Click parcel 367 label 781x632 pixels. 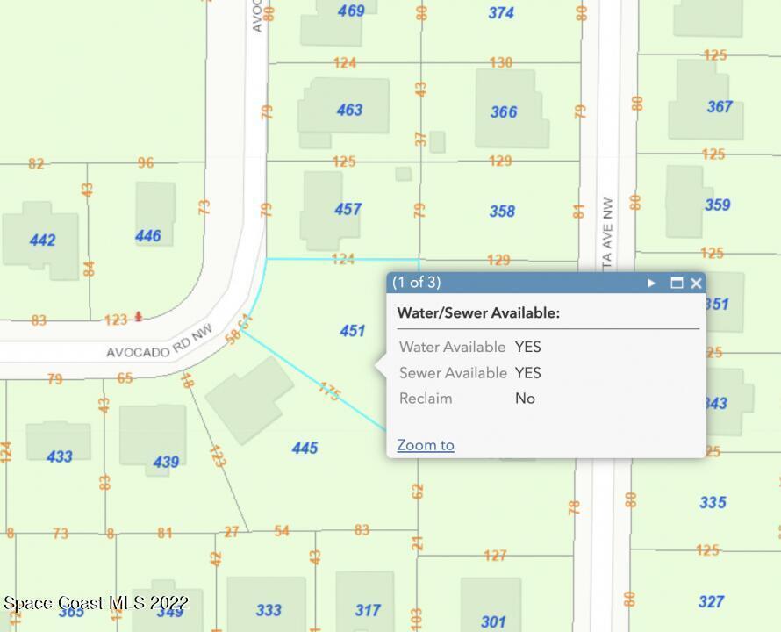(720, 107)
